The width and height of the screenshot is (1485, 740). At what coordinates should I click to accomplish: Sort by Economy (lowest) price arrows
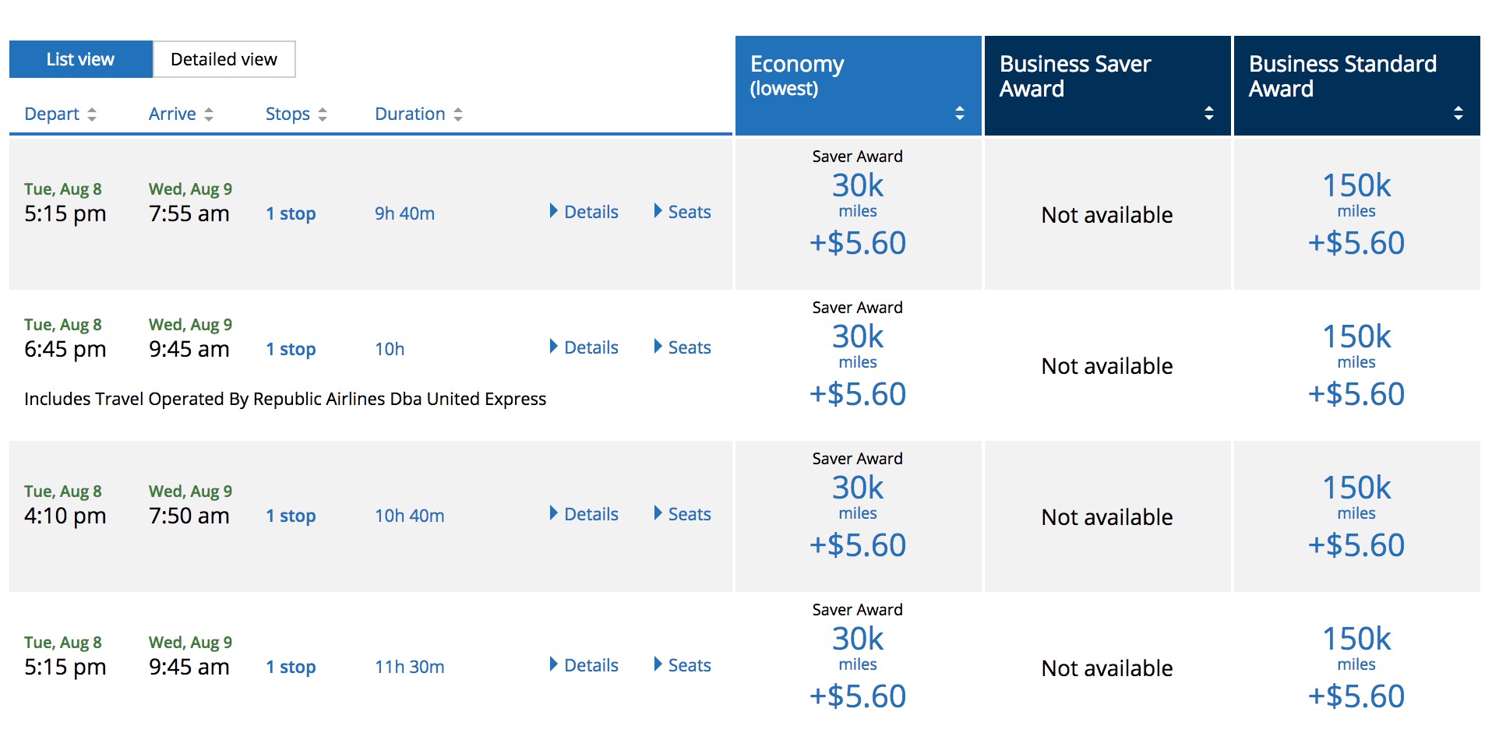pyautogui.click(x=959, y=113)
